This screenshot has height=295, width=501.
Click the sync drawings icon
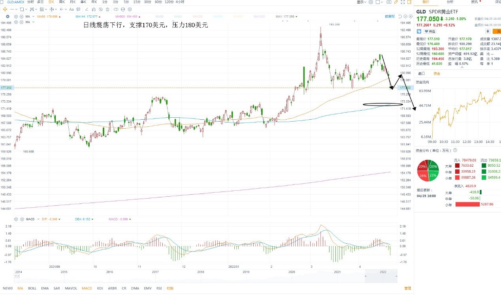pyautogui.click(x=123, y=9)
